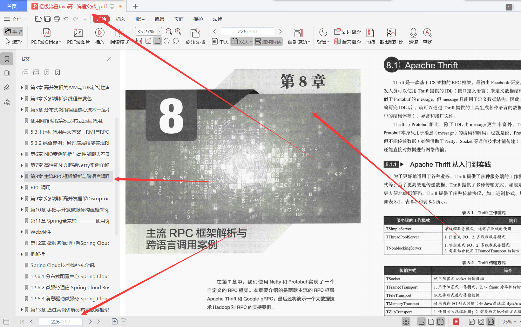Open the status bar 35% zoom dropdown
521x327 pixels.
click(509, 322)
